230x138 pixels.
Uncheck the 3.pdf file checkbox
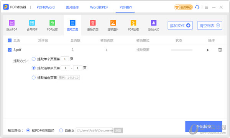coord(10,50)
